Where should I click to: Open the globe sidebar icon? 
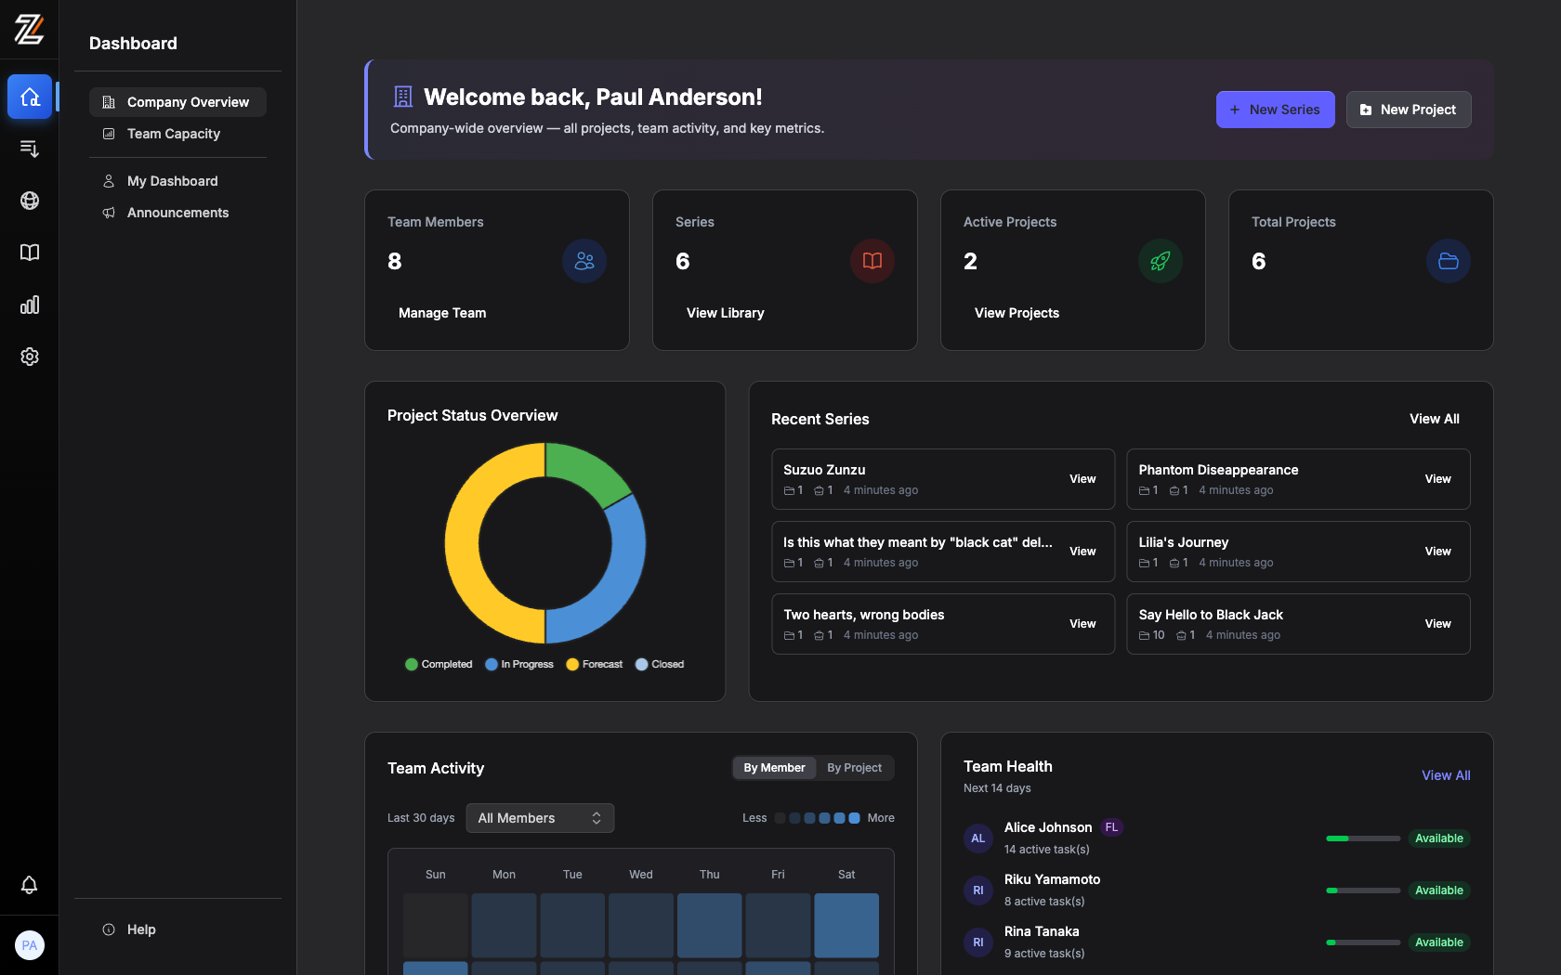click(30, 201)
